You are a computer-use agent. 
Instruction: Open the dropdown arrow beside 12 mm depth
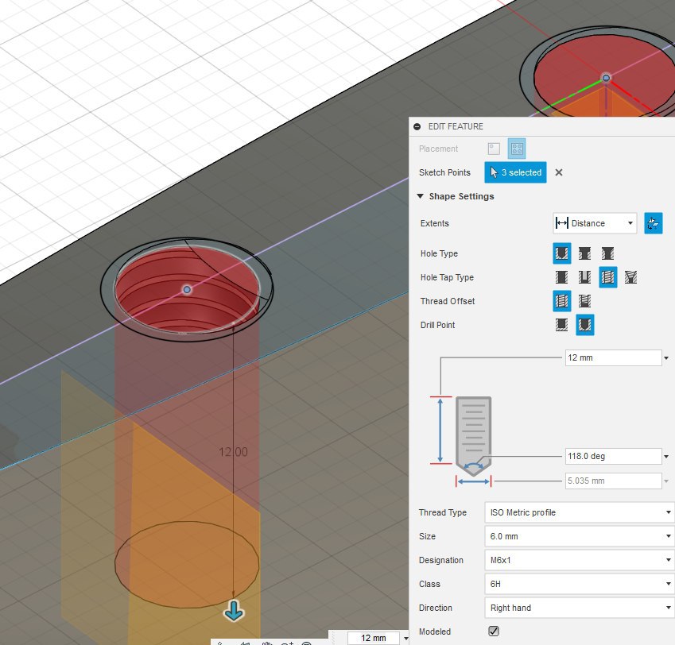click(x=666, y=357)
